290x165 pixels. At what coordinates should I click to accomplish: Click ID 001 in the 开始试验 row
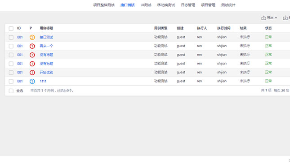(20, 73)
